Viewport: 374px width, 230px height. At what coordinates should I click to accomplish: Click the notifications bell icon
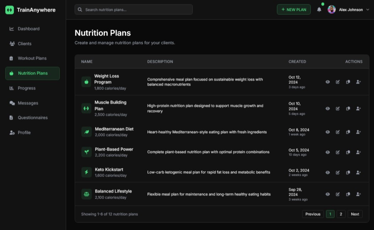point(319,10)
